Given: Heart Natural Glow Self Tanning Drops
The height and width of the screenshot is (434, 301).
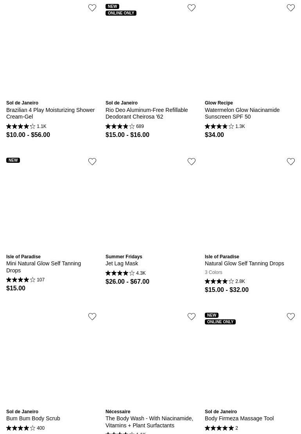Looking at the screenshot, I should point(291,162).
